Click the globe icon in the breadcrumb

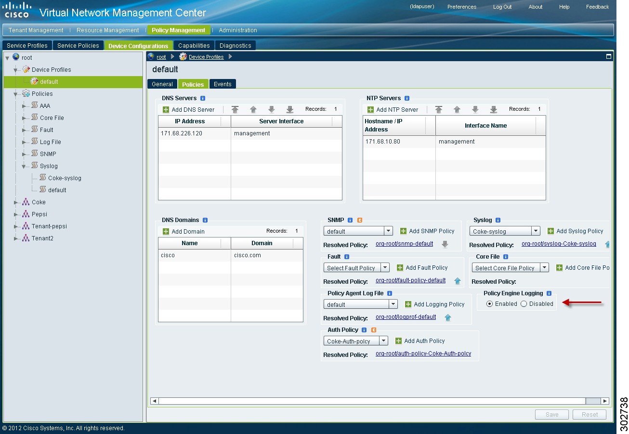coord(151,57)
